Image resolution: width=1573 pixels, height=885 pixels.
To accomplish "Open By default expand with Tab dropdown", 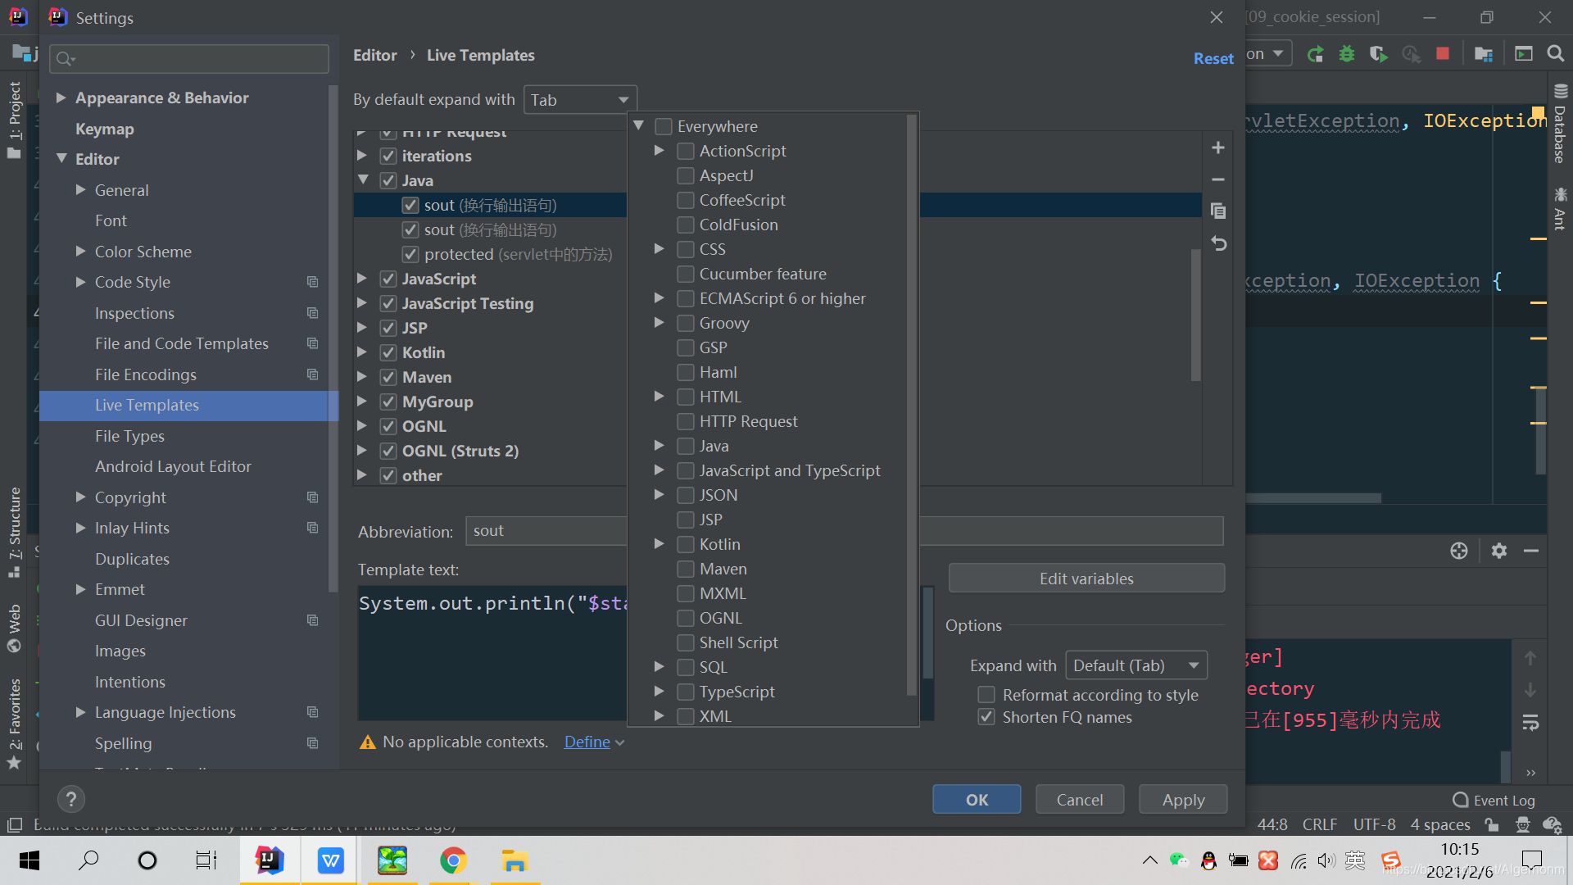I will click(x=579, y=100).
